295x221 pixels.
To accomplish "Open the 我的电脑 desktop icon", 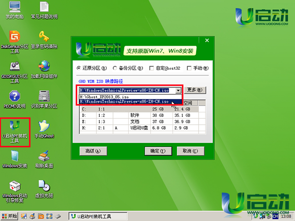I will [x=15, y=10].
